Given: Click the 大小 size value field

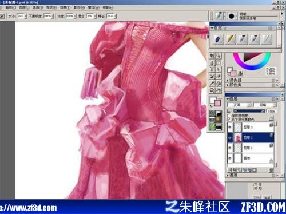Looking at the screenshot, I should pyautogui.click(x=21, y=16).
